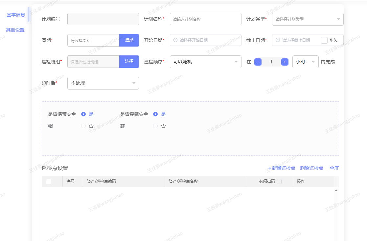Open the 超时后 dropdown

(103, 83)
